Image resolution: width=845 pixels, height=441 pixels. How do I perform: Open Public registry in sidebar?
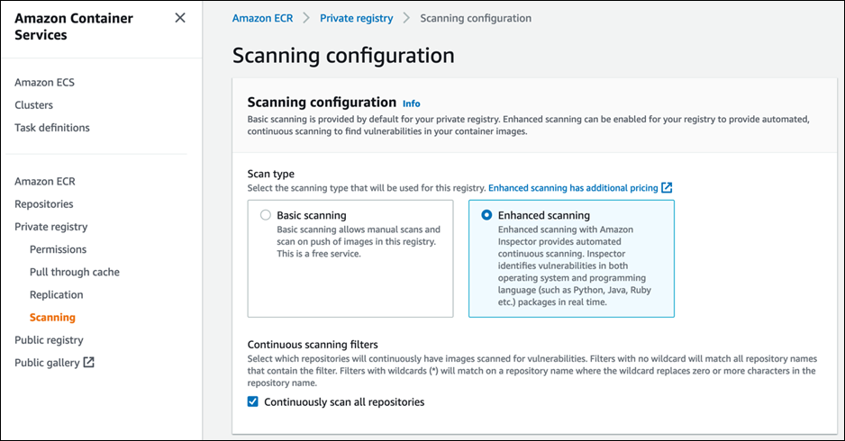49,340
